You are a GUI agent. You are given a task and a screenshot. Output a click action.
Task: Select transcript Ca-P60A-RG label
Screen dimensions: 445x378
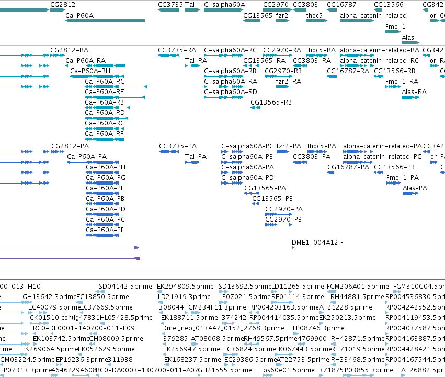pyautogui.click(x=105, y=82)
